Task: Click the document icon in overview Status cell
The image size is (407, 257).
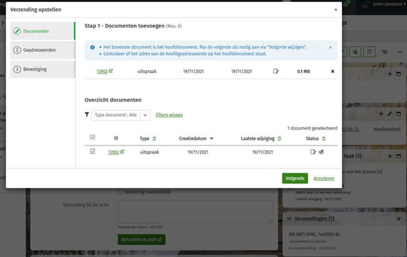Action: click(313, 152)
